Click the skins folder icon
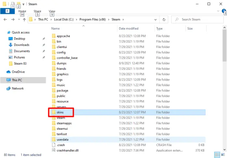The height and width of the screenshot is (158, 227). pyautogui.click(x=54, y=112)
